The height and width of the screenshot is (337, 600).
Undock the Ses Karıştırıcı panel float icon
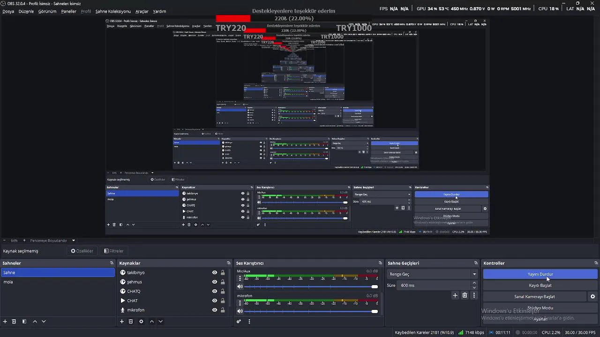click(381, 263)
